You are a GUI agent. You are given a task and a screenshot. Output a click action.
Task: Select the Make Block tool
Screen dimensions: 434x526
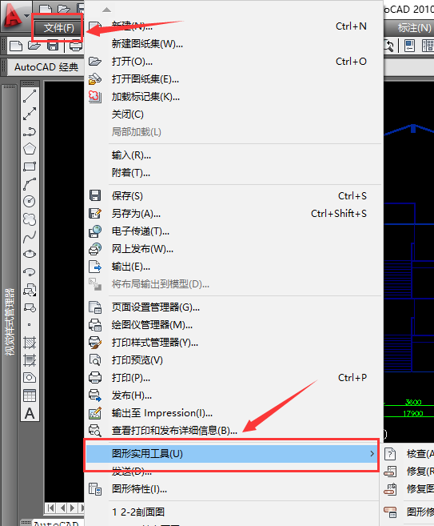30,307
